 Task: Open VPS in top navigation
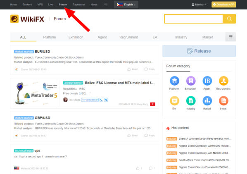click(x=40, y=5)
